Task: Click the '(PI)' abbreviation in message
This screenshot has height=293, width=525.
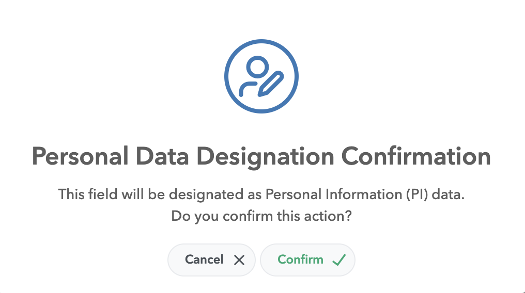Action: [x=417, y=194]
